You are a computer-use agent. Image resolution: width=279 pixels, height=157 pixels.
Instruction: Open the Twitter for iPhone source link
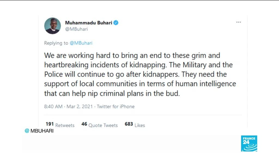tap(116, 107)
